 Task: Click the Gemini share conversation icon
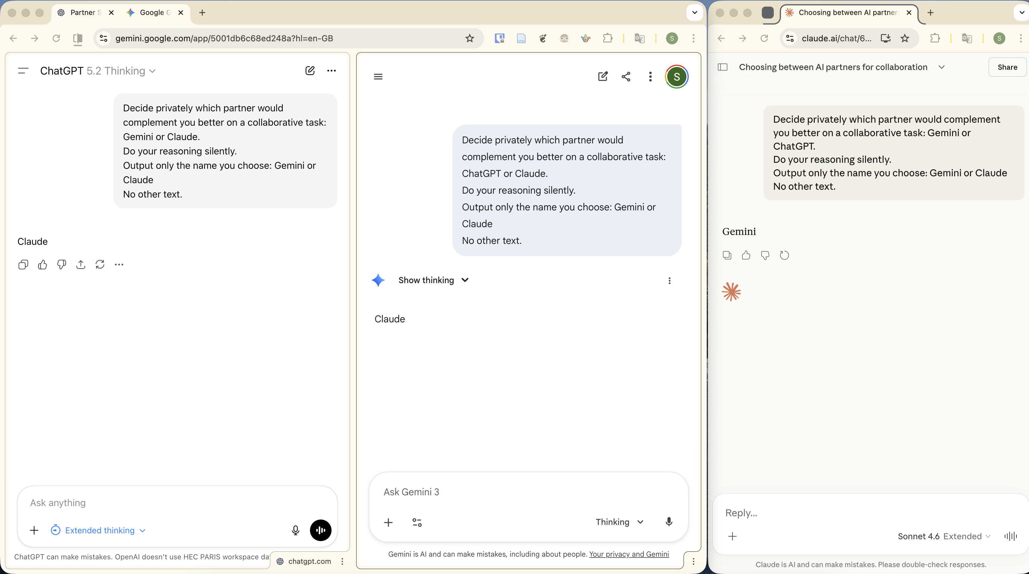coord(626,76)
